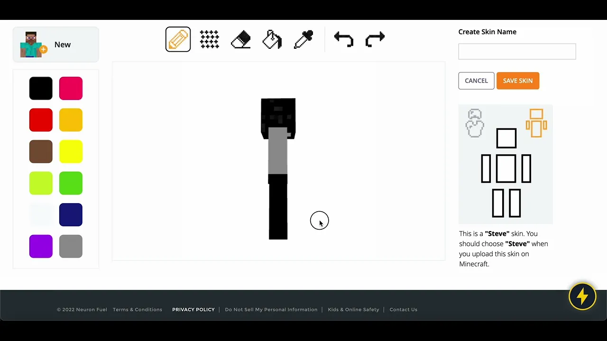This screenshot has width=607, height=341.
Task: Open the PRIVACY POLICY link
Action: click(x=193, y=310)
